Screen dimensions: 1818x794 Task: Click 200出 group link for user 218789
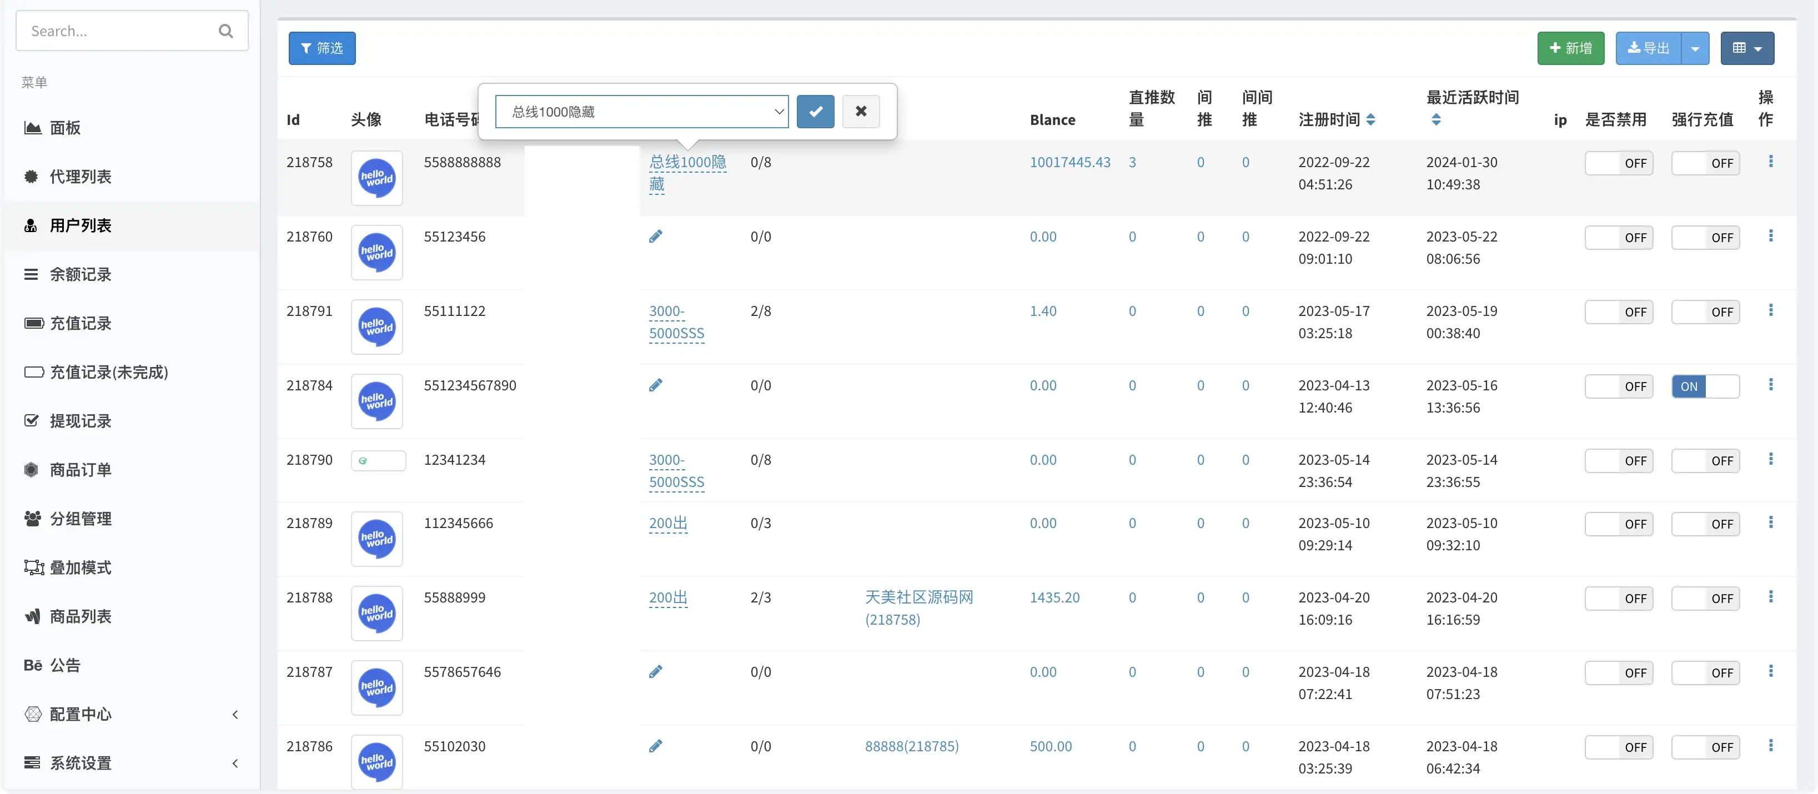(667, 523)
